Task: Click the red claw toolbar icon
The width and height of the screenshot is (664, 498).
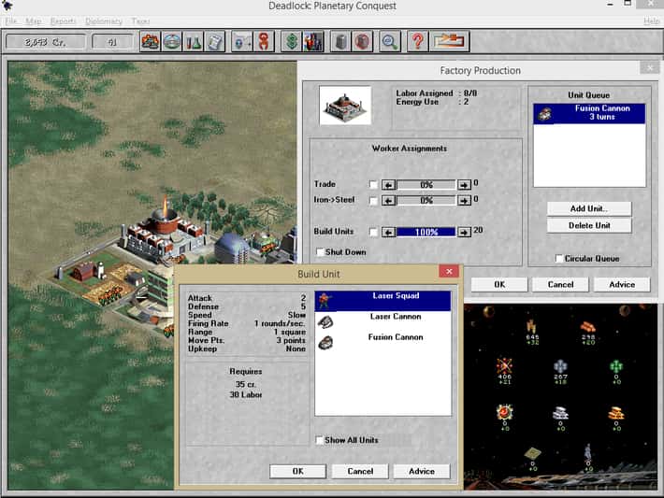Action: [x=264, y=41]
